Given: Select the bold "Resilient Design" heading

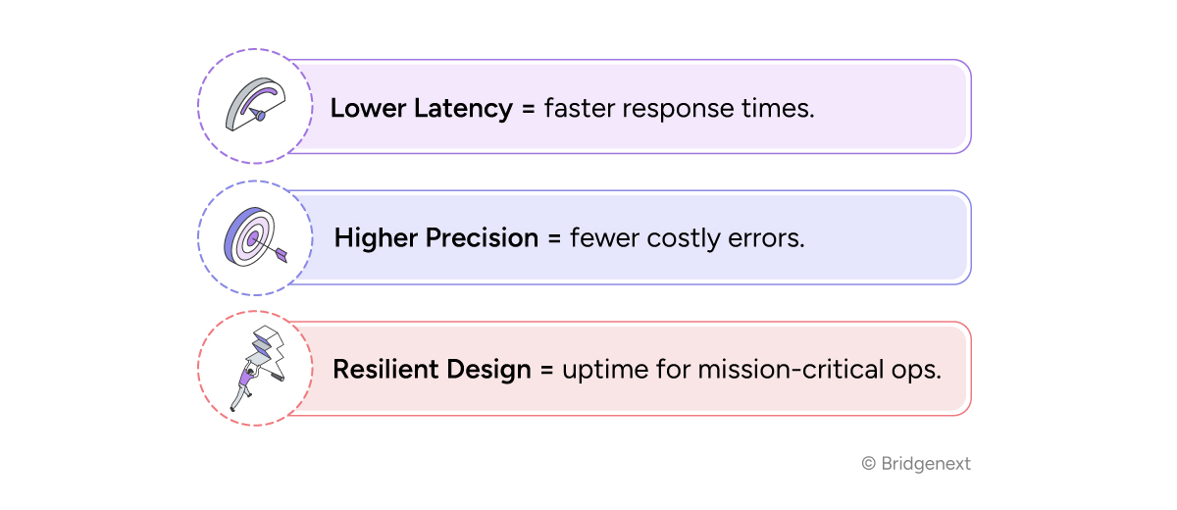Looking at the screenshot, I should [x=432, y=370].
